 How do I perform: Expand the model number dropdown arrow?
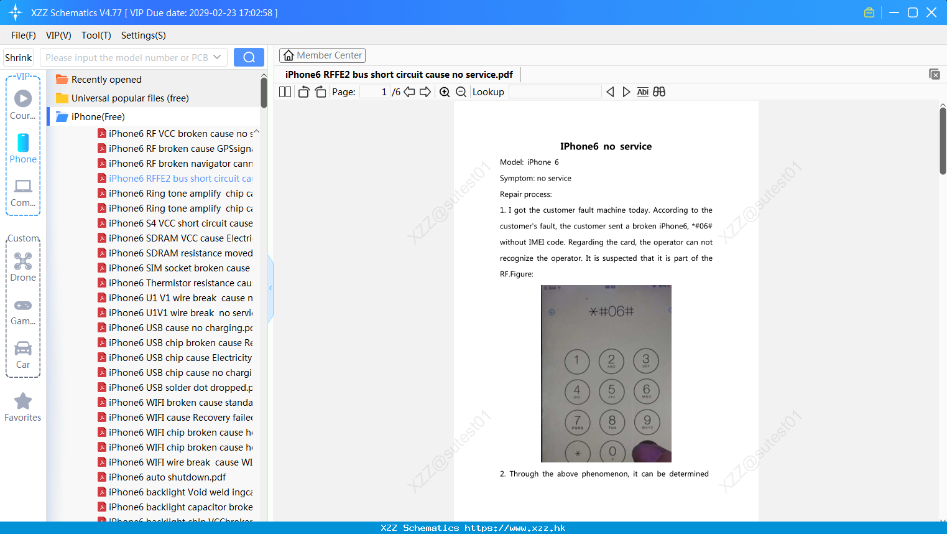pos(217,57)
